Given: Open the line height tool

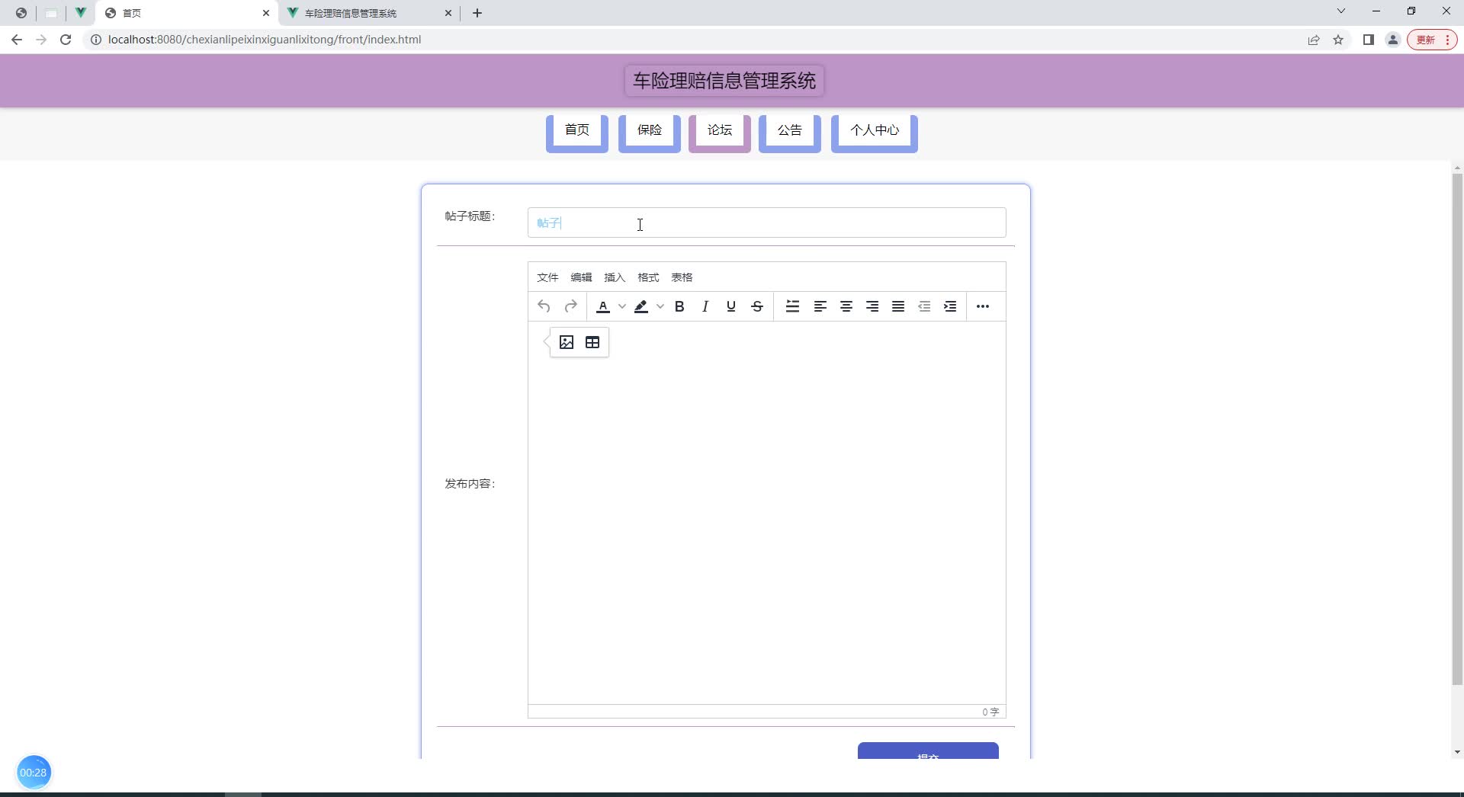Looking at the screenshot, I should point(793,306).
